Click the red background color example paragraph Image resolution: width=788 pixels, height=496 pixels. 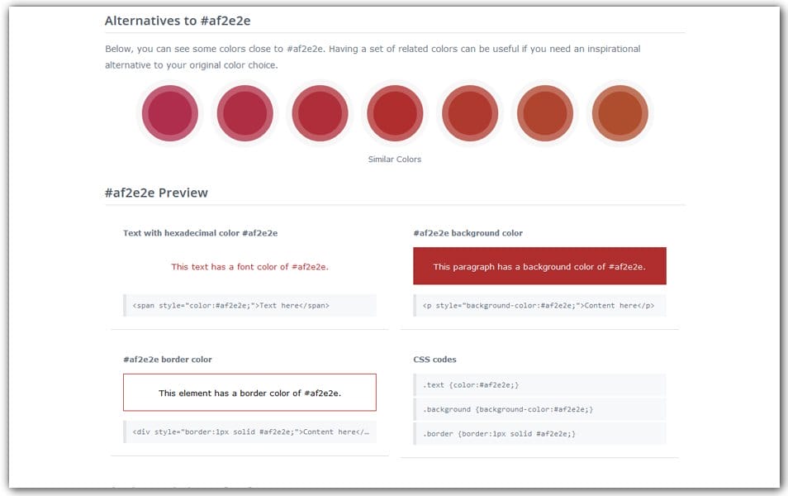coord(539,265)
